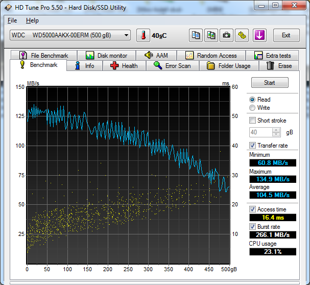The height and width of the screenshot is (285, 310).
Task: Open the File menu
Action: (x=12, y=20)
